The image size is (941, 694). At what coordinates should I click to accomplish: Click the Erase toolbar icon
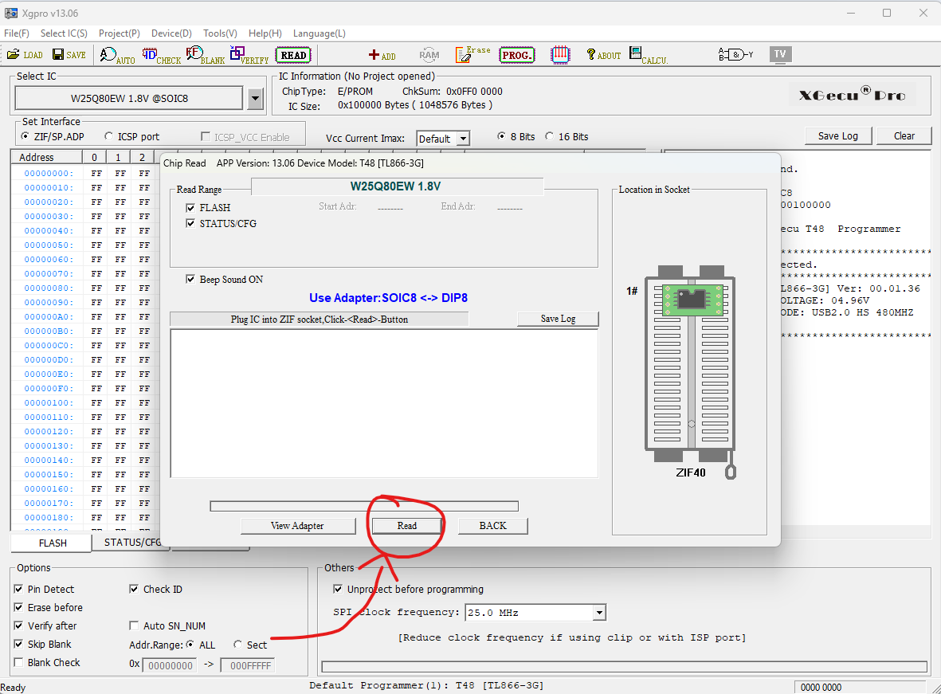click(472, 54)
